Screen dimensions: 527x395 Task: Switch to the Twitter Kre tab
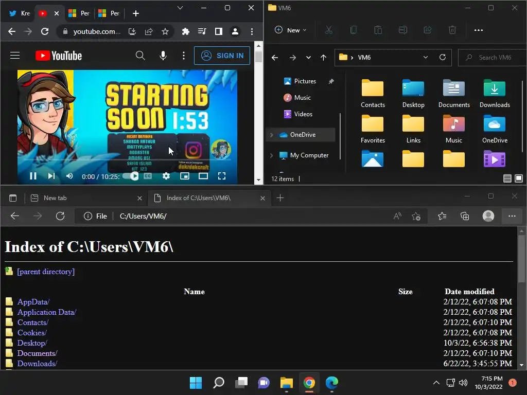19,13
